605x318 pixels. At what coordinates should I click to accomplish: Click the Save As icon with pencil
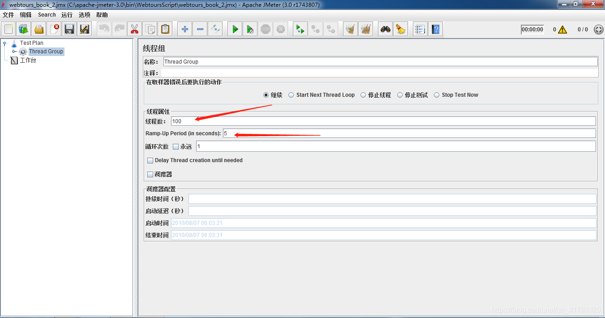tap(85, 30)
